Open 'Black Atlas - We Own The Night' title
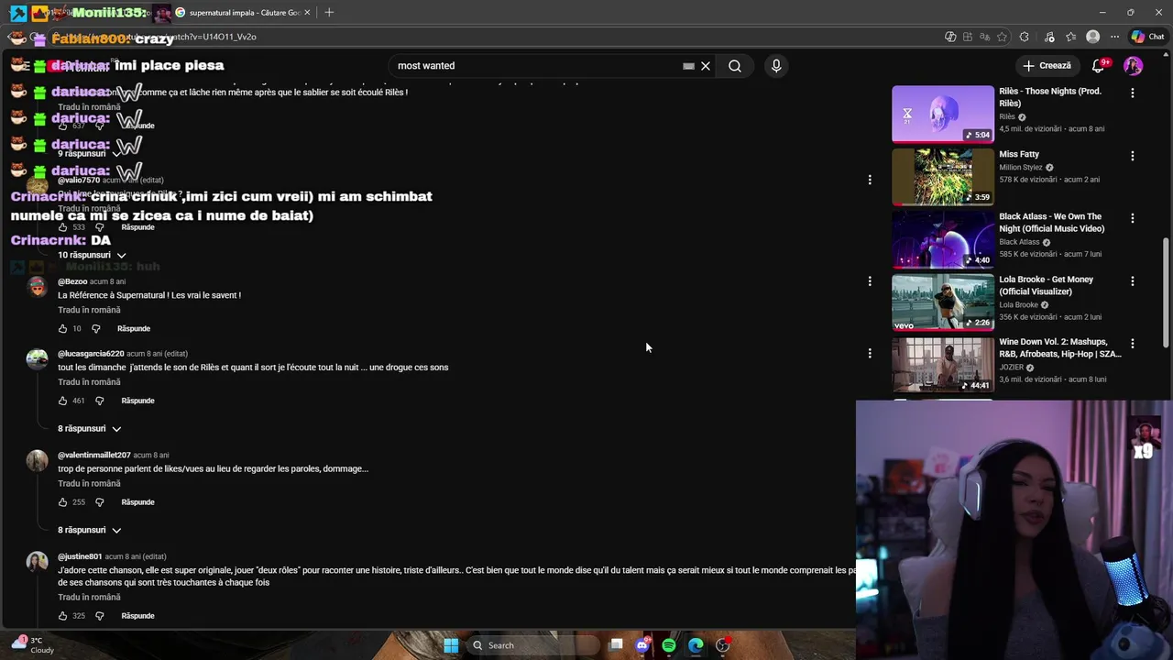Viewport: 1173px width, 660px height. [x=1052, y=223]
